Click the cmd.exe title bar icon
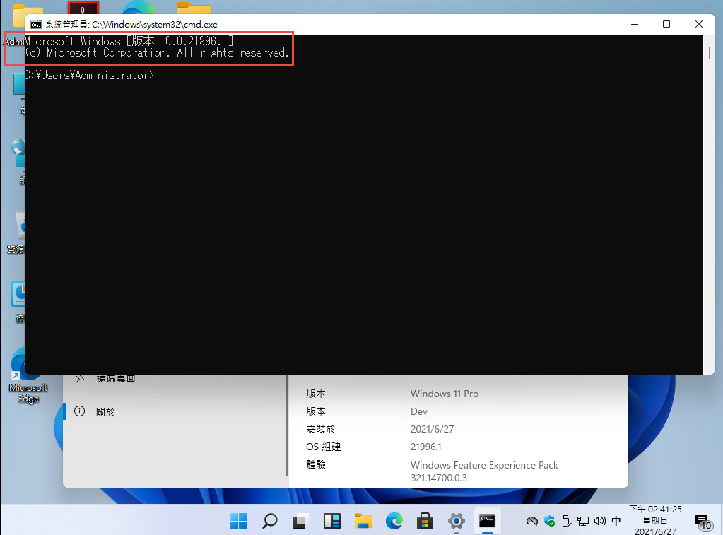The width and height of the screenshot is (723, 535). tap(36, 25)
